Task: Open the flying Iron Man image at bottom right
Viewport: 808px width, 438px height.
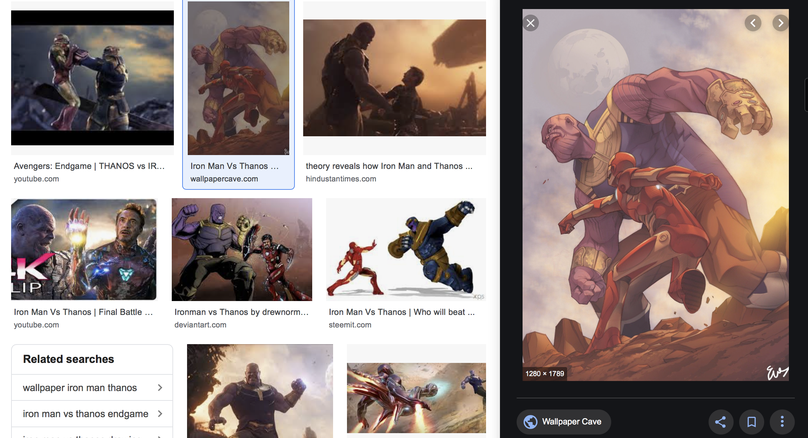Action: (416, 398)
